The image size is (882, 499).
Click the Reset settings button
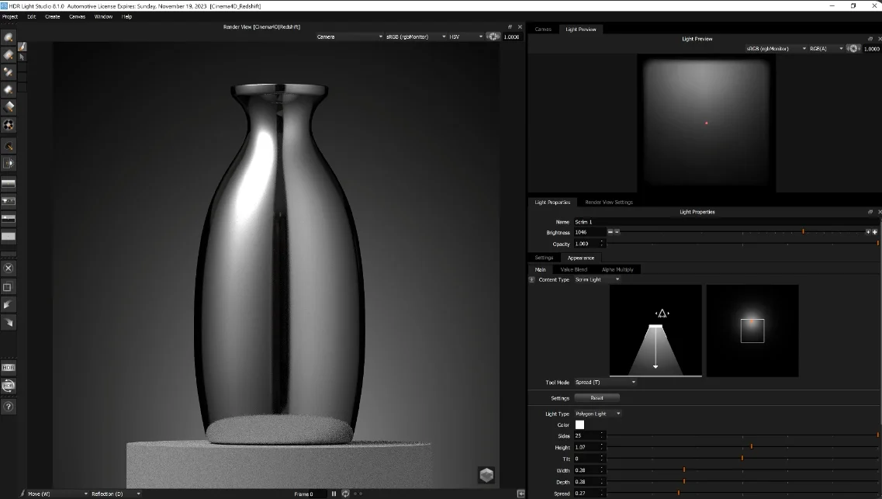[597, 398]
